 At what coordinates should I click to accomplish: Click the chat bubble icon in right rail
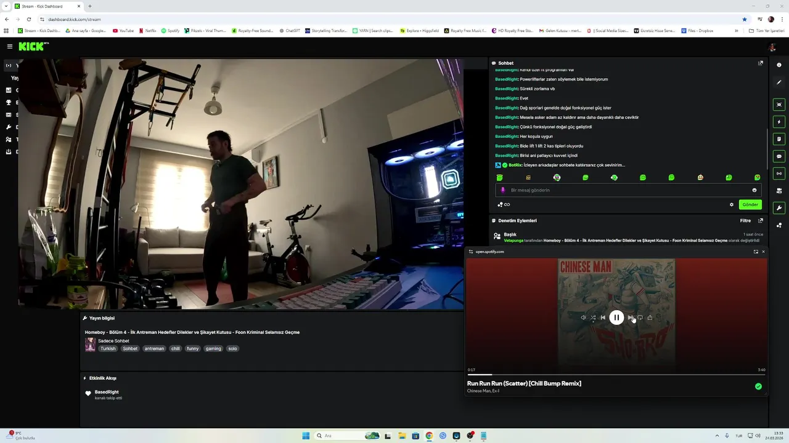click(779, 156)
